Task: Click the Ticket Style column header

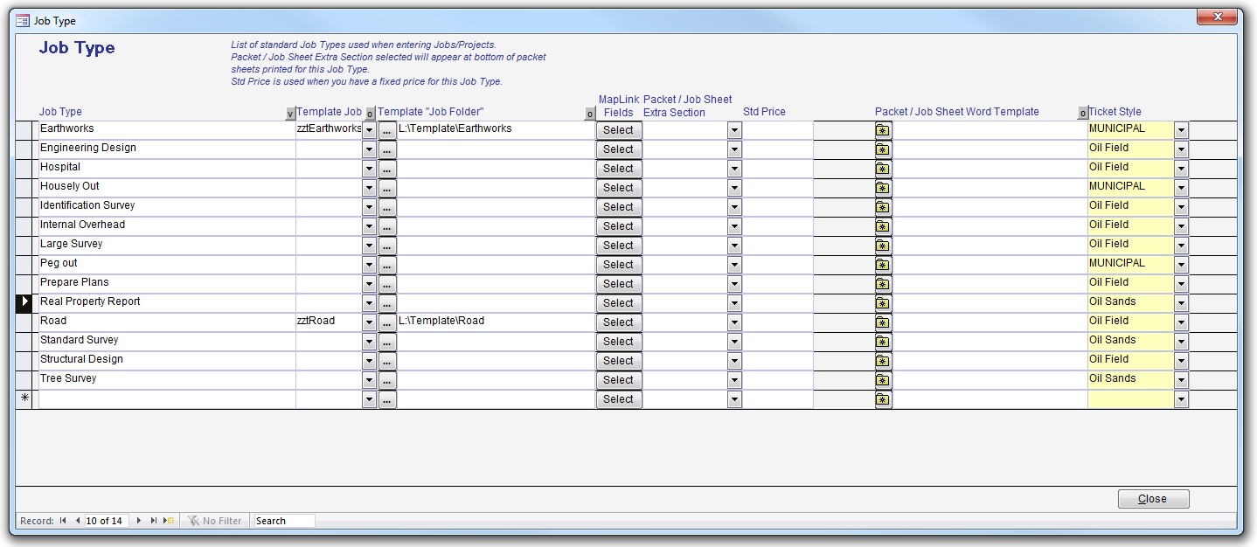Action: pyautogui.click(x=1115, y=112)
